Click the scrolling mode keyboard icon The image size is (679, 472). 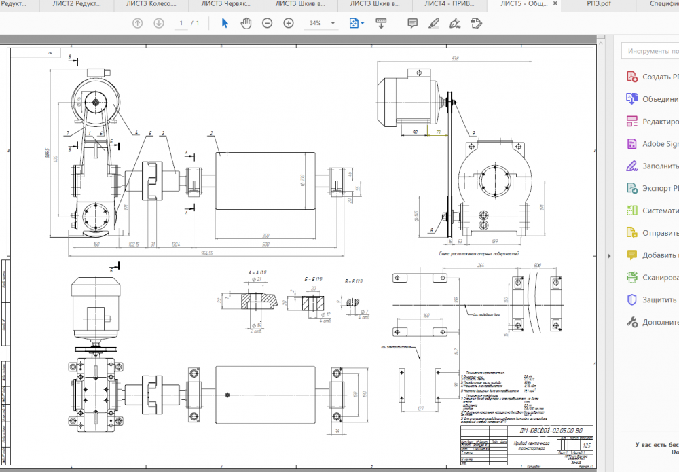click(x=381, y=23)
